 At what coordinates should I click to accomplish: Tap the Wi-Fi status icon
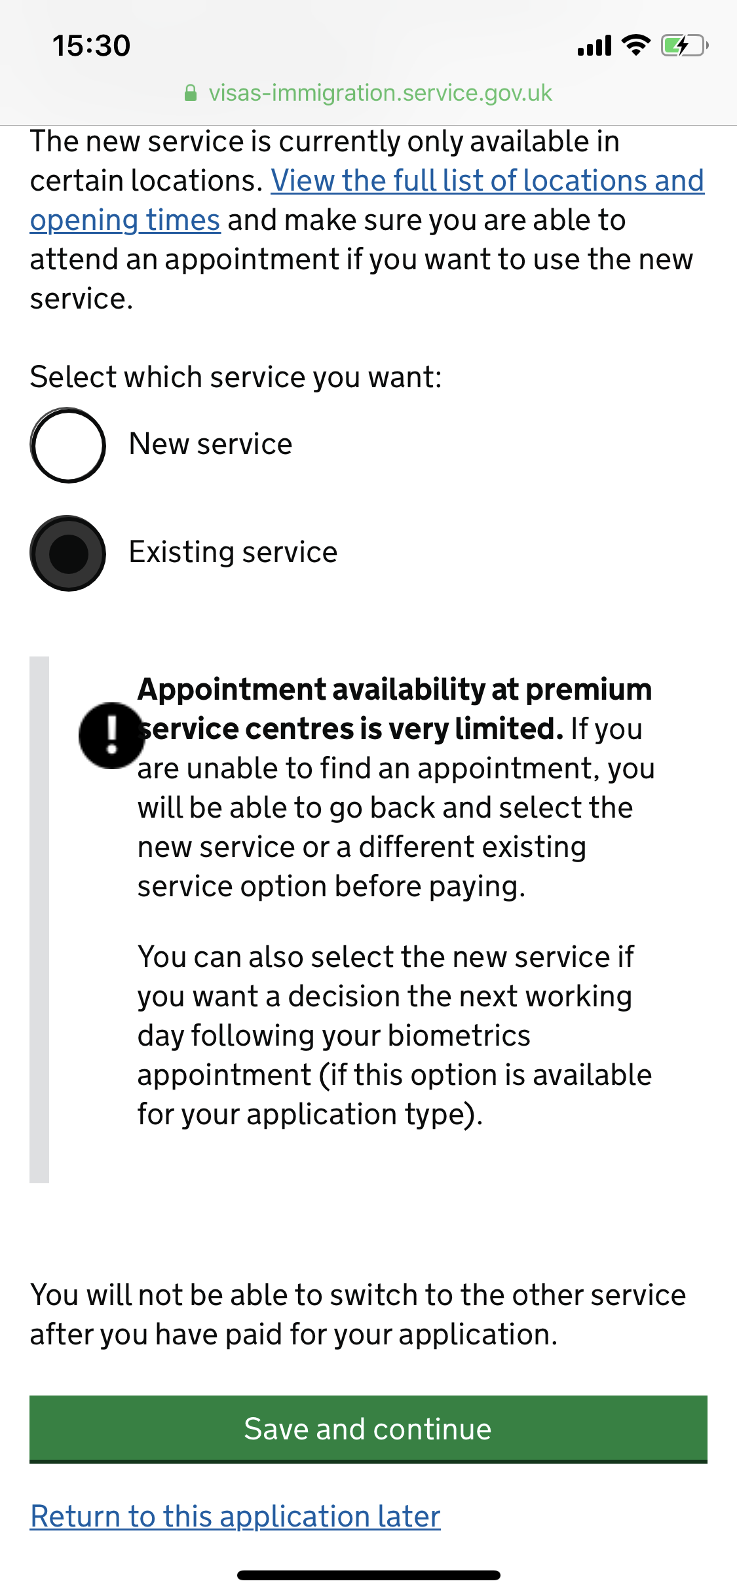pyautogui.click(x=635, y=45)
